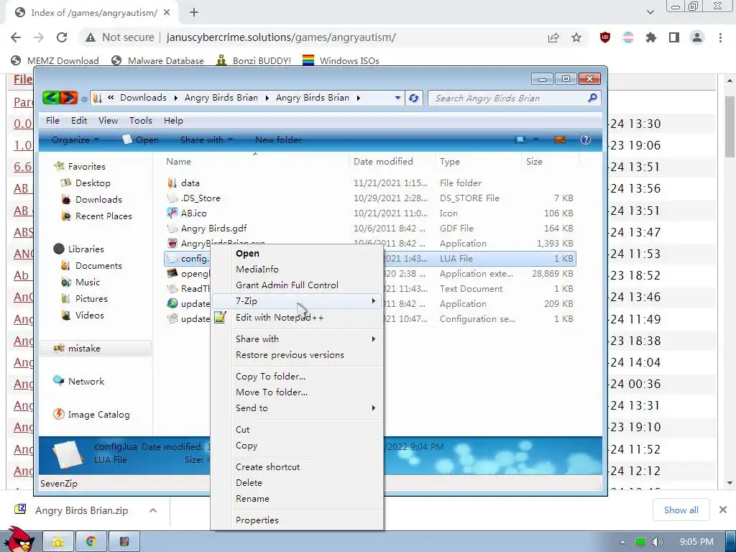This screenshot has height=552, width=736.
Task: Toggle Chrome side panel icon
Action: 674,37
